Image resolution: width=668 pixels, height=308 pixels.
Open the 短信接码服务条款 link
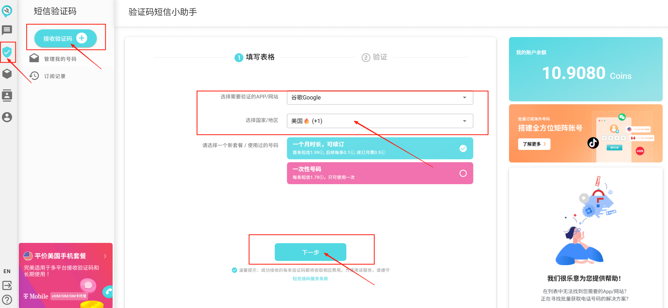pyautogui.click(x=310, y=279)
